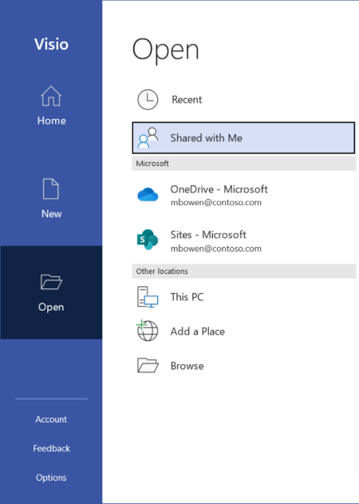The width and height of the screenshot is (359, 504).
Task: Click the Visio app title
Action: click(51, 44)
